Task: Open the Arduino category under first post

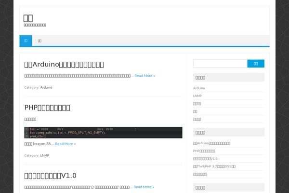Action: (46, 87)
